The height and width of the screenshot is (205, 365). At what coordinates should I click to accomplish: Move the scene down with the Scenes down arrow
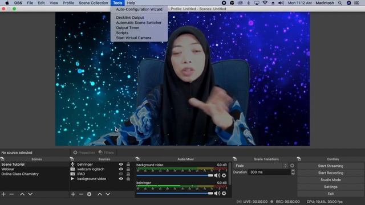point(30,194)
